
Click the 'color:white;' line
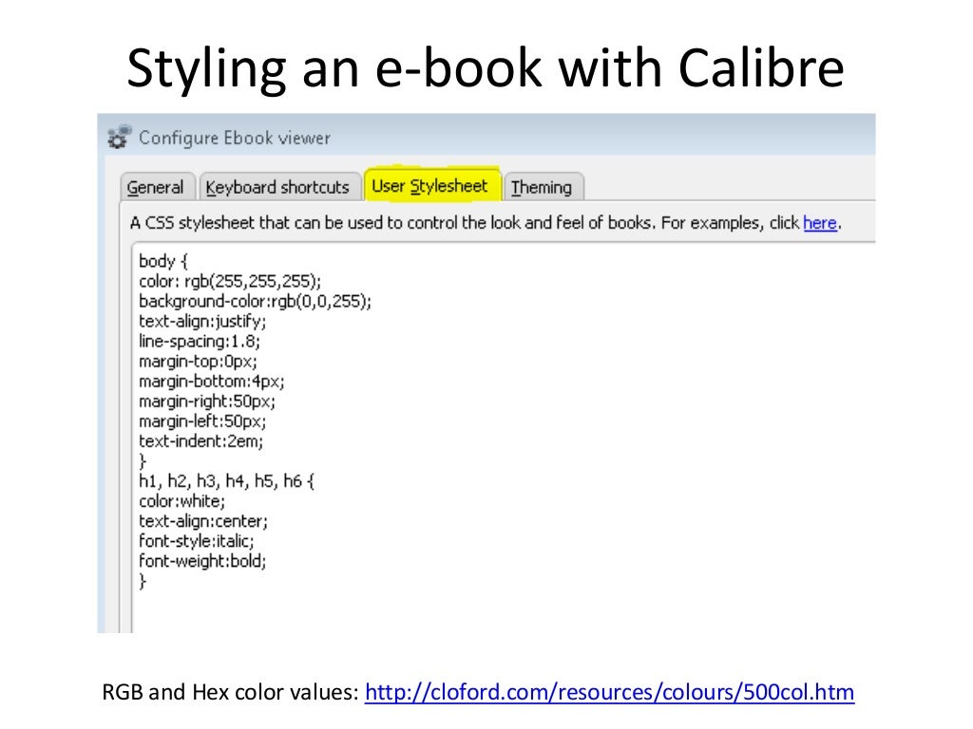tap(181, 501)
